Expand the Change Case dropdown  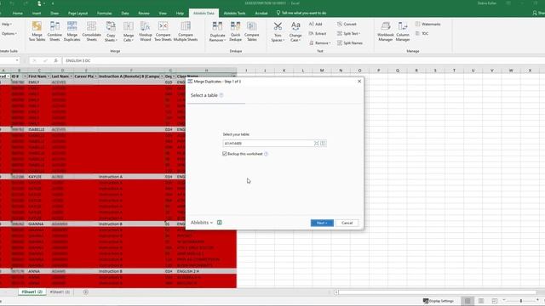click(x=295, y=31)
